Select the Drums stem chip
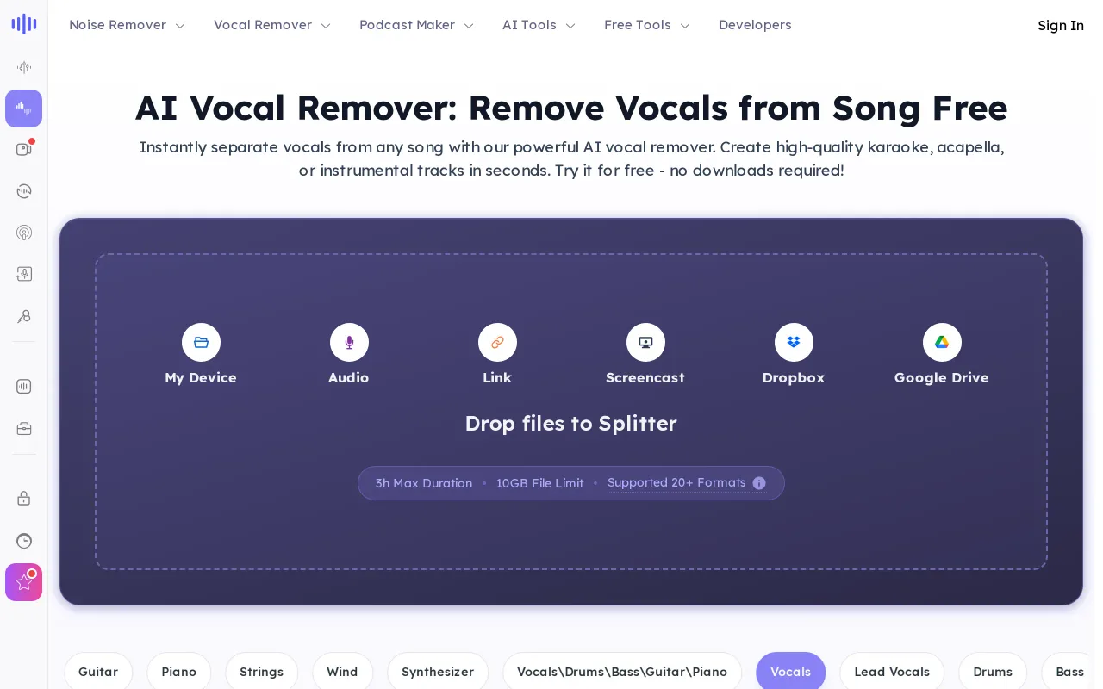 tap(993, 672)
